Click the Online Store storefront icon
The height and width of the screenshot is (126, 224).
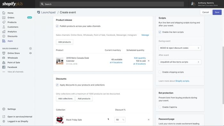(4, 53)
